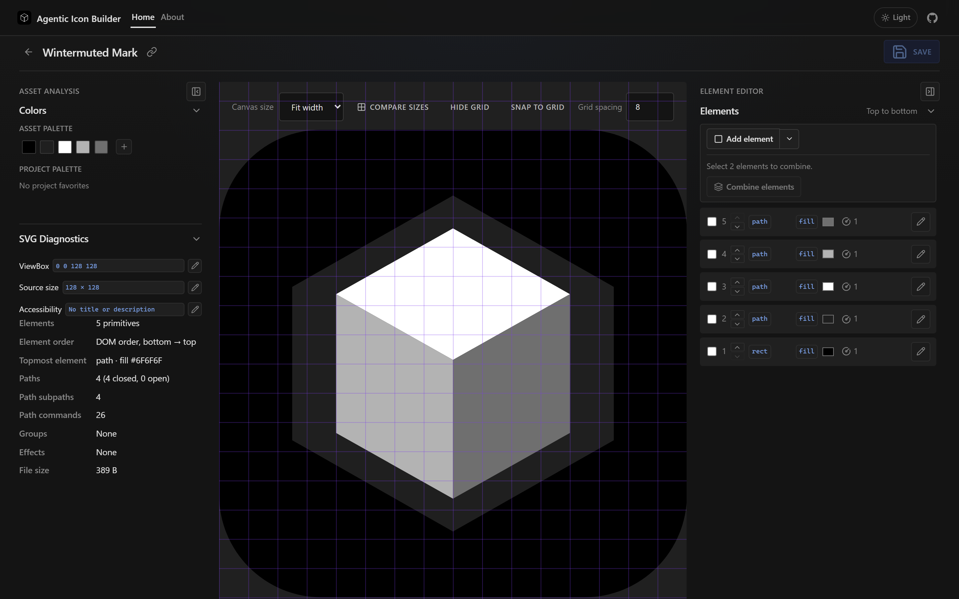Collapse the Colors section

click(196, 110)
